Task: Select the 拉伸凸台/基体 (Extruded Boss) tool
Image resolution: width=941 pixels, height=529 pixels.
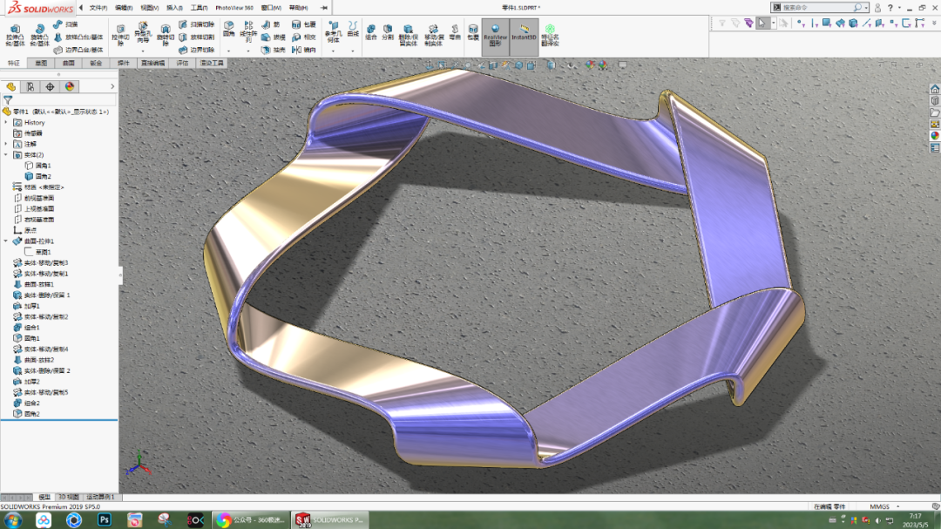Action: click(15, 35)
